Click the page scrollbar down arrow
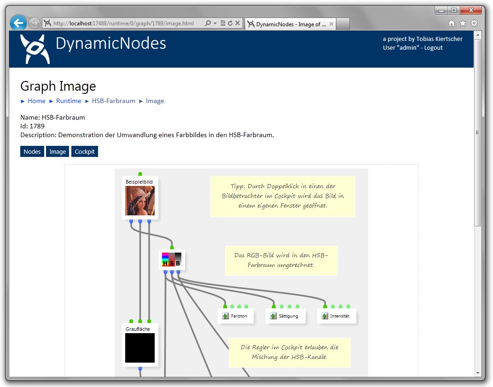Screen dimensions: 493x387 tap(477, 373)
